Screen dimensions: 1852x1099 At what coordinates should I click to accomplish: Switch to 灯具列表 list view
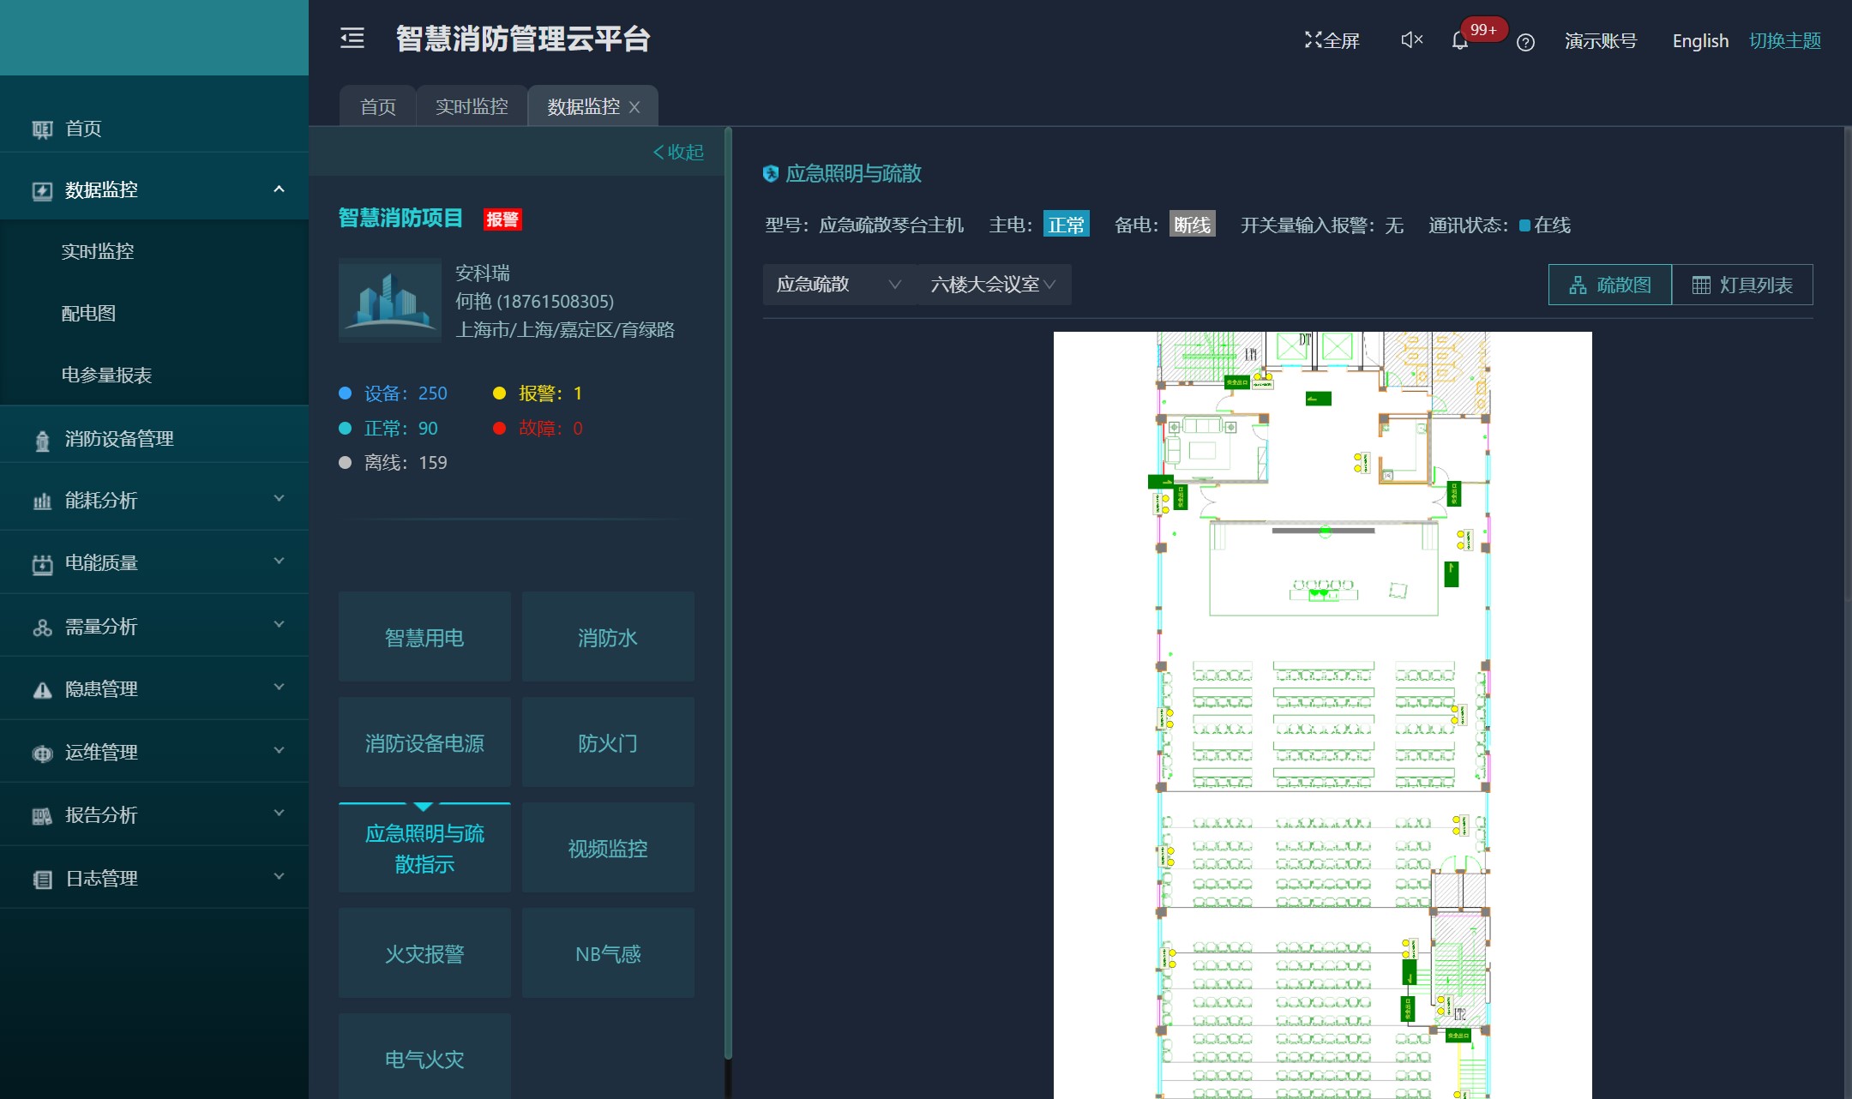pos(1742,285)
